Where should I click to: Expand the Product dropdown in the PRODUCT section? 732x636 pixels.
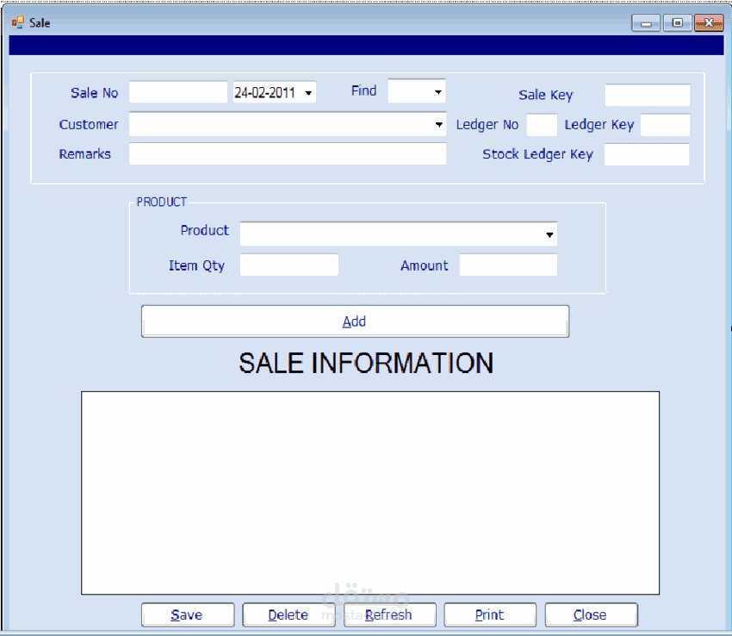click(x=549, y=234)
